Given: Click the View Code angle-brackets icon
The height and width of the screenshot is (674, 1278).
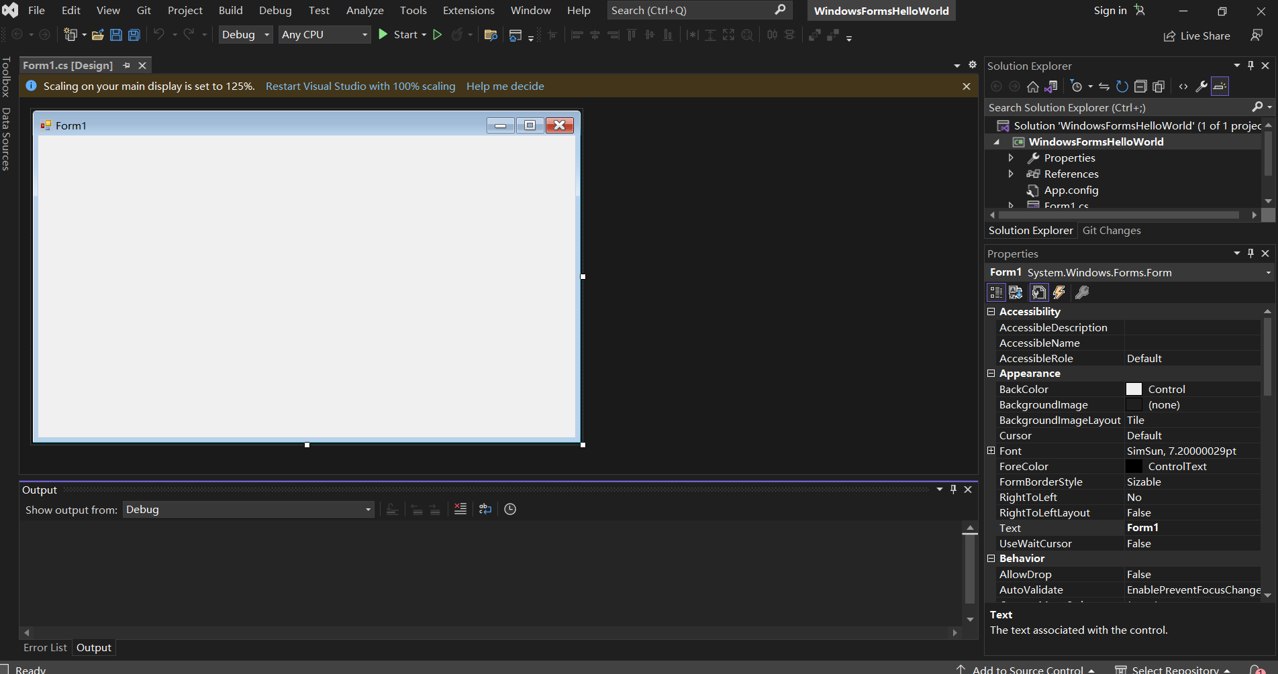Looking at the screenshot, I should [x=1183, y=87].
